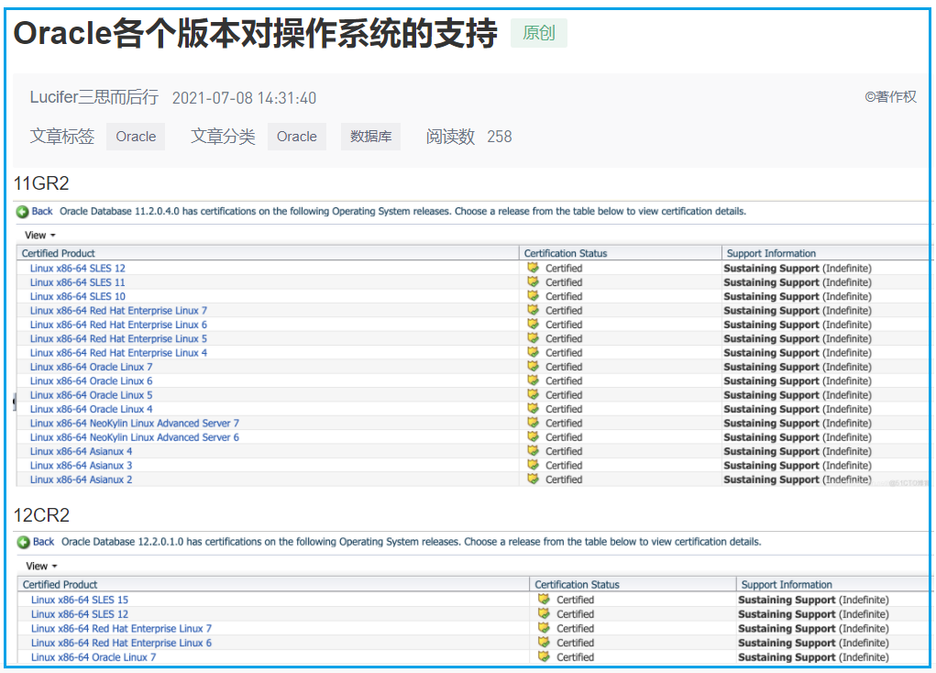
Task: Click the Certified icon for Asianux 2
Action: pyautogui.click(x=533, y=479)
